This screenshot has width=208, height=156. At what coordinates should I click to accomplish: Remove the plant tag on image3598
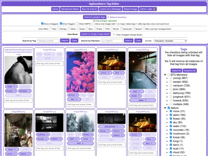[x=76, y=139]
